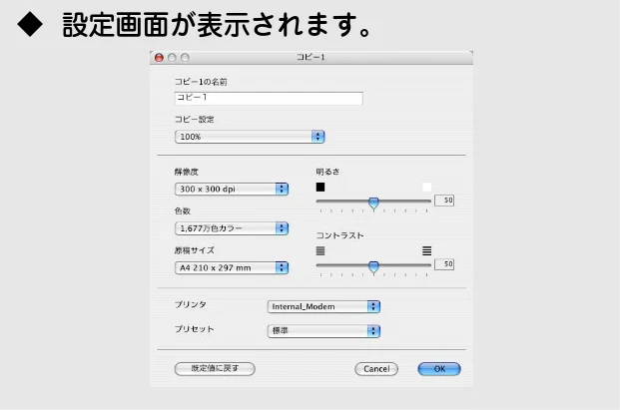Screen dimensions: 620x410
Task: Click the 明るさ brightness slider thumb
Action: tap(373, 204)
